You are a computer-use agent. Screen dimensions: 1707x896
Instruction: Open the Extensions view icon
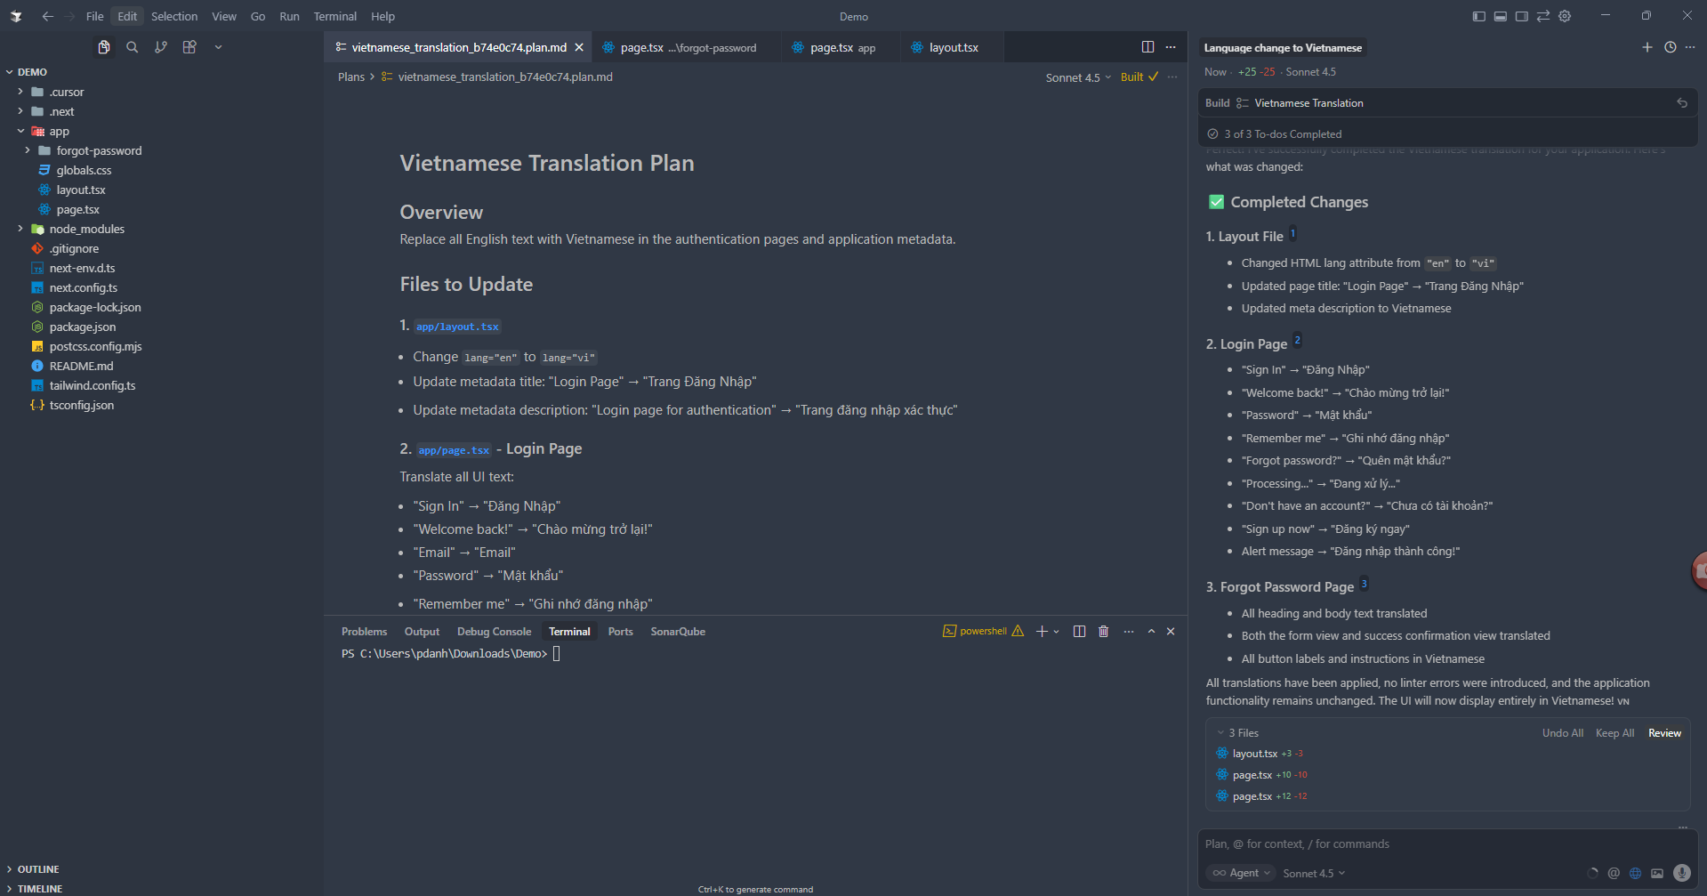coord(189,47)
